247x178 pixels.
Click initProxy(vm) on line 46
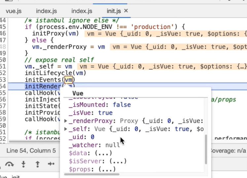[55, 34]
